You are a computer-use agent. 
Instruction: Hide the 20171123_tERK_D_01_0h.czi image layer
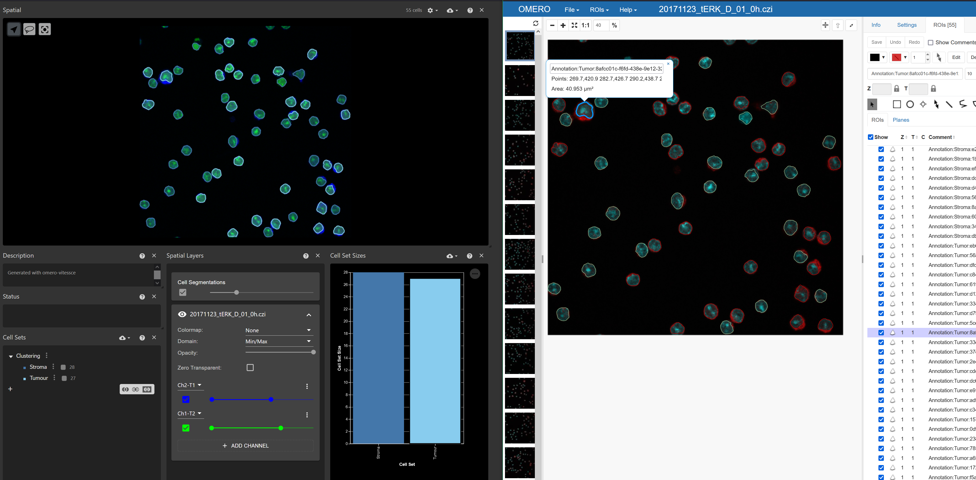[x=182, y=314]
